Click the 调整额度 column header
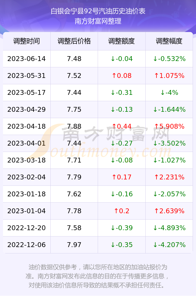The width and height of the screenshot is (196, 296). click(122, 41)
